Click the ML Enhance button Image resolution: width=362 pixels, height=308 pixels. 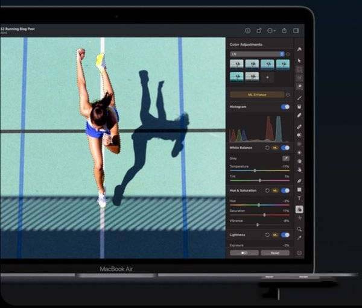258,95
